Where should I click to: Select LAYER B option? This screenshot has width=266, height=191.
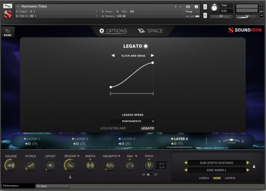coord(230,178)
